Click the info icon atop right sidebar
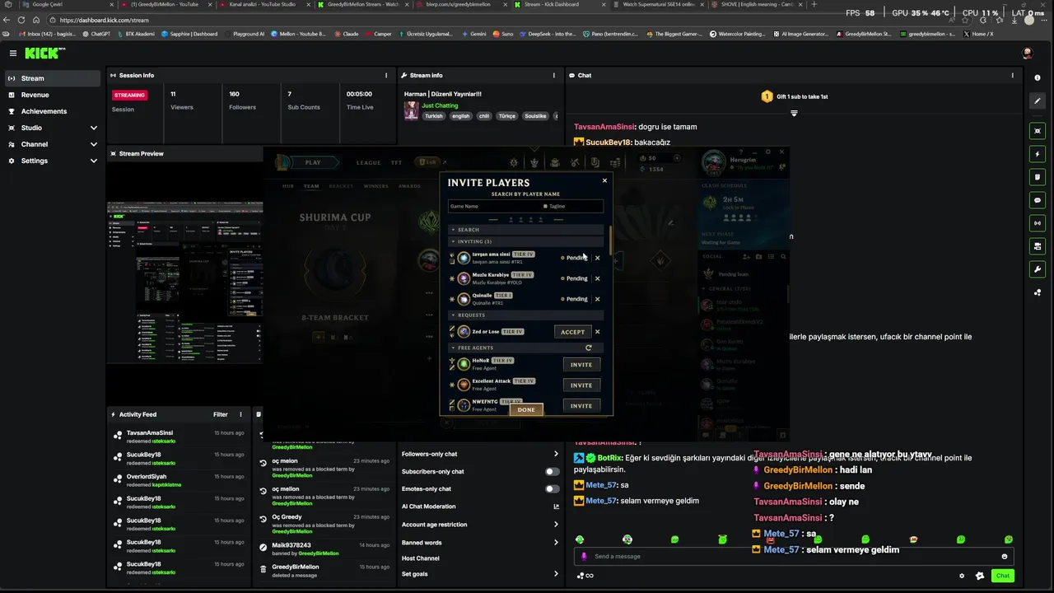Image resolution: width=1054 pixels, height=593 pixels. pyautogui.click(x=1038, y=76)
